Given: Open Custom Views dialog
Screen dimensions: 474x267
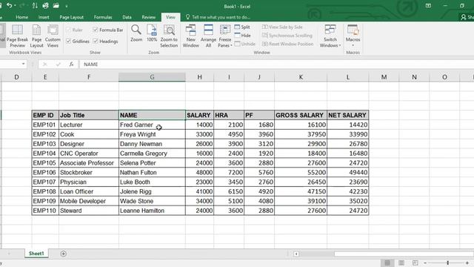Looking at the screenshot, I should pos(53,36).
